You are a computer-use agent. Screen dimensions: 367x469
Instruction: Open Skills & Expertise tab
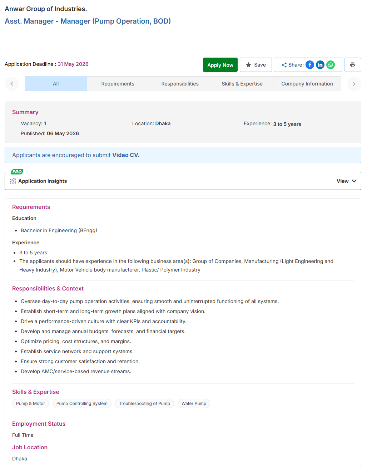pyautogui.click(x=242, y=84)
